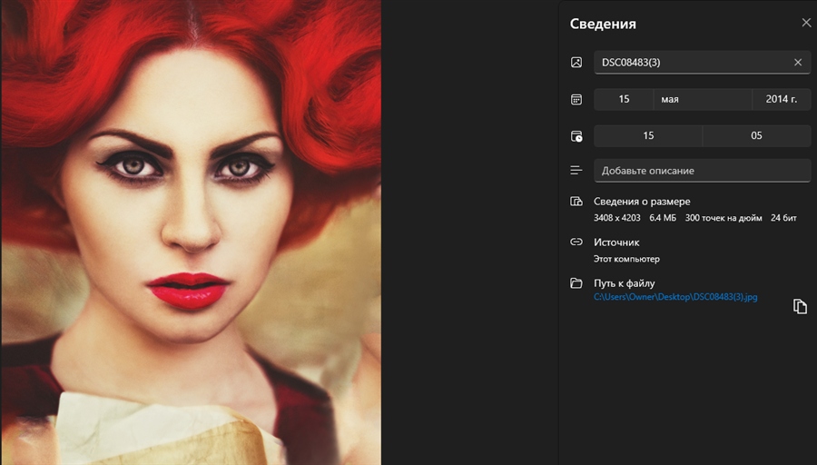The image size is (817, 465).
Task: Open the month field showing мая
Action: click(x=701, y=99)
